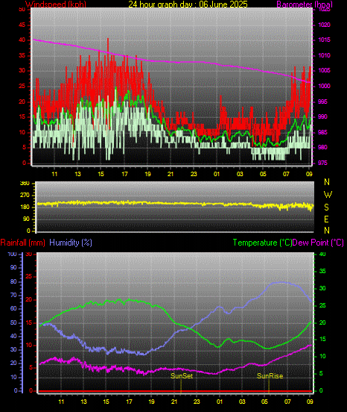Click the 'Humidity (%)' legend label
This screenshot has height=412, width=347.
[x=71, y=243]
